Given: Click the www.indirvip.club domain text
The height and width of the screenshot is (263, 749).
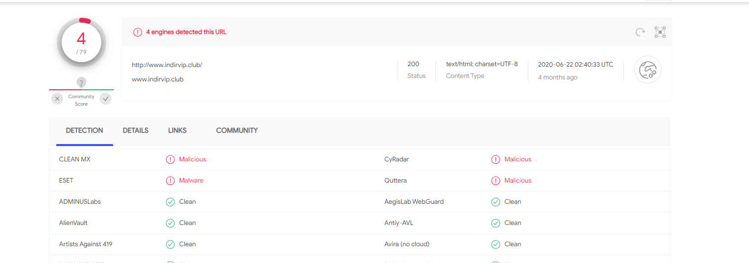Looking at the screenshot, I should pyautogui.click(x=158, y=79).
